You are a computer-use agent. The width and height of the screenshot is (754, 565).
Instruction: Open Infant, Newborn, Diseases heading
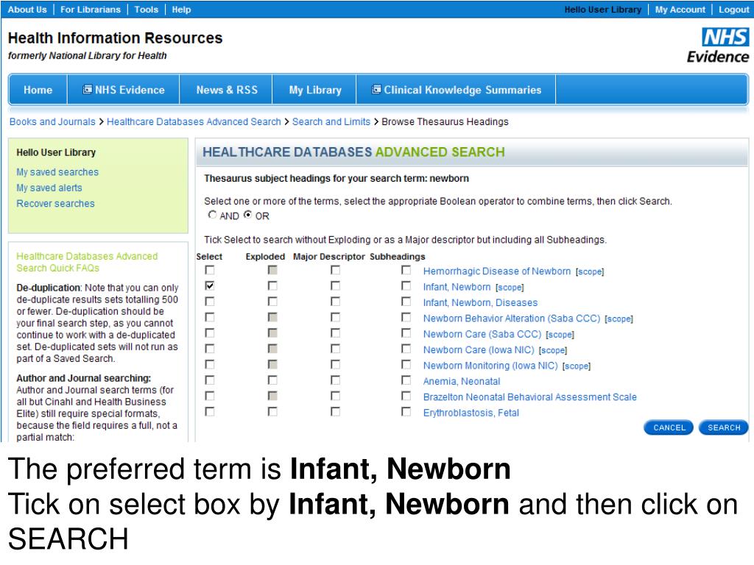tap(480, 302)
